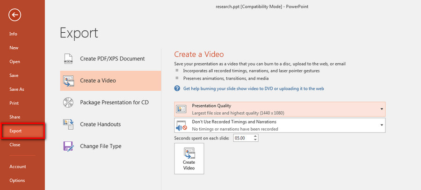Click the seconds per slide input field
Screen dimensions: 421x190
tap(243, 138)
